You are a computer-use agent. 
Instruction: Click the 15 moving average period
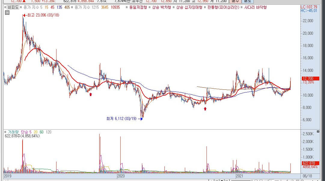(x=46, y=7)
